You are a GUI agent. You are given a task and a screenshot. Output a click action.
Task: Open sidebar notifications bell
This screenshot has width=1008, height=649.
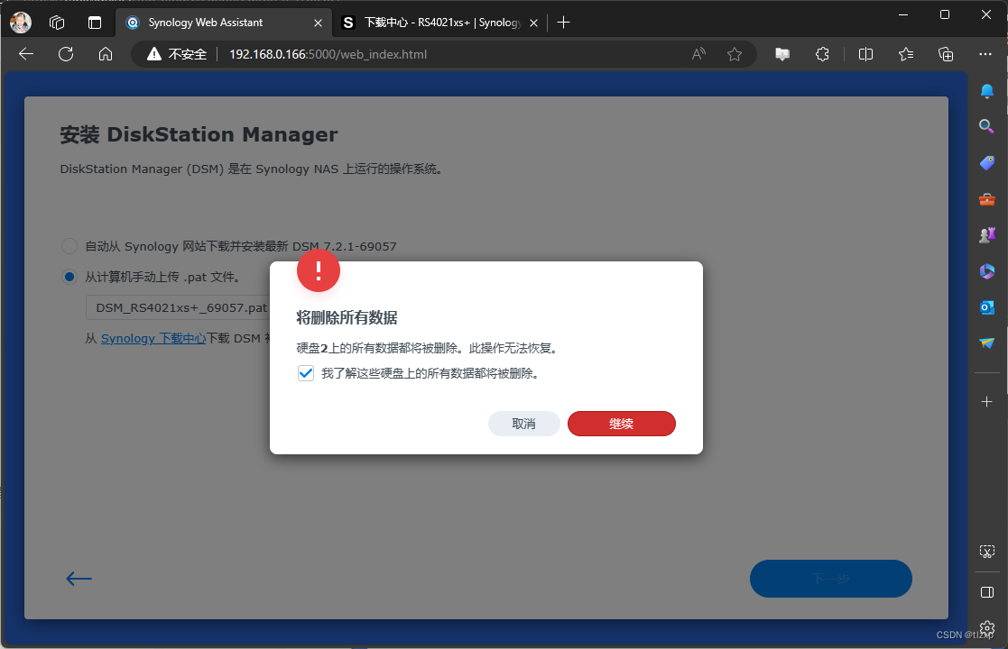pyautogui.click(x=986, y=91)
